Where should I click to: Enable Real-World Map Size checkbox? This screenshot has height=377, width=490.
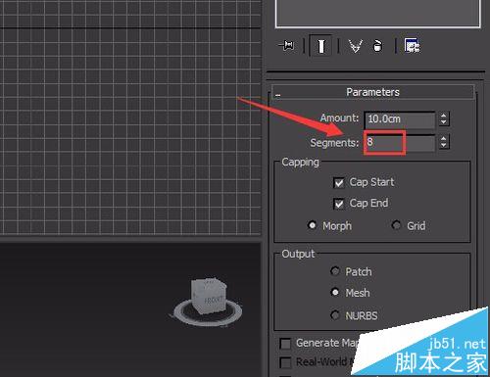coord(285,362)
